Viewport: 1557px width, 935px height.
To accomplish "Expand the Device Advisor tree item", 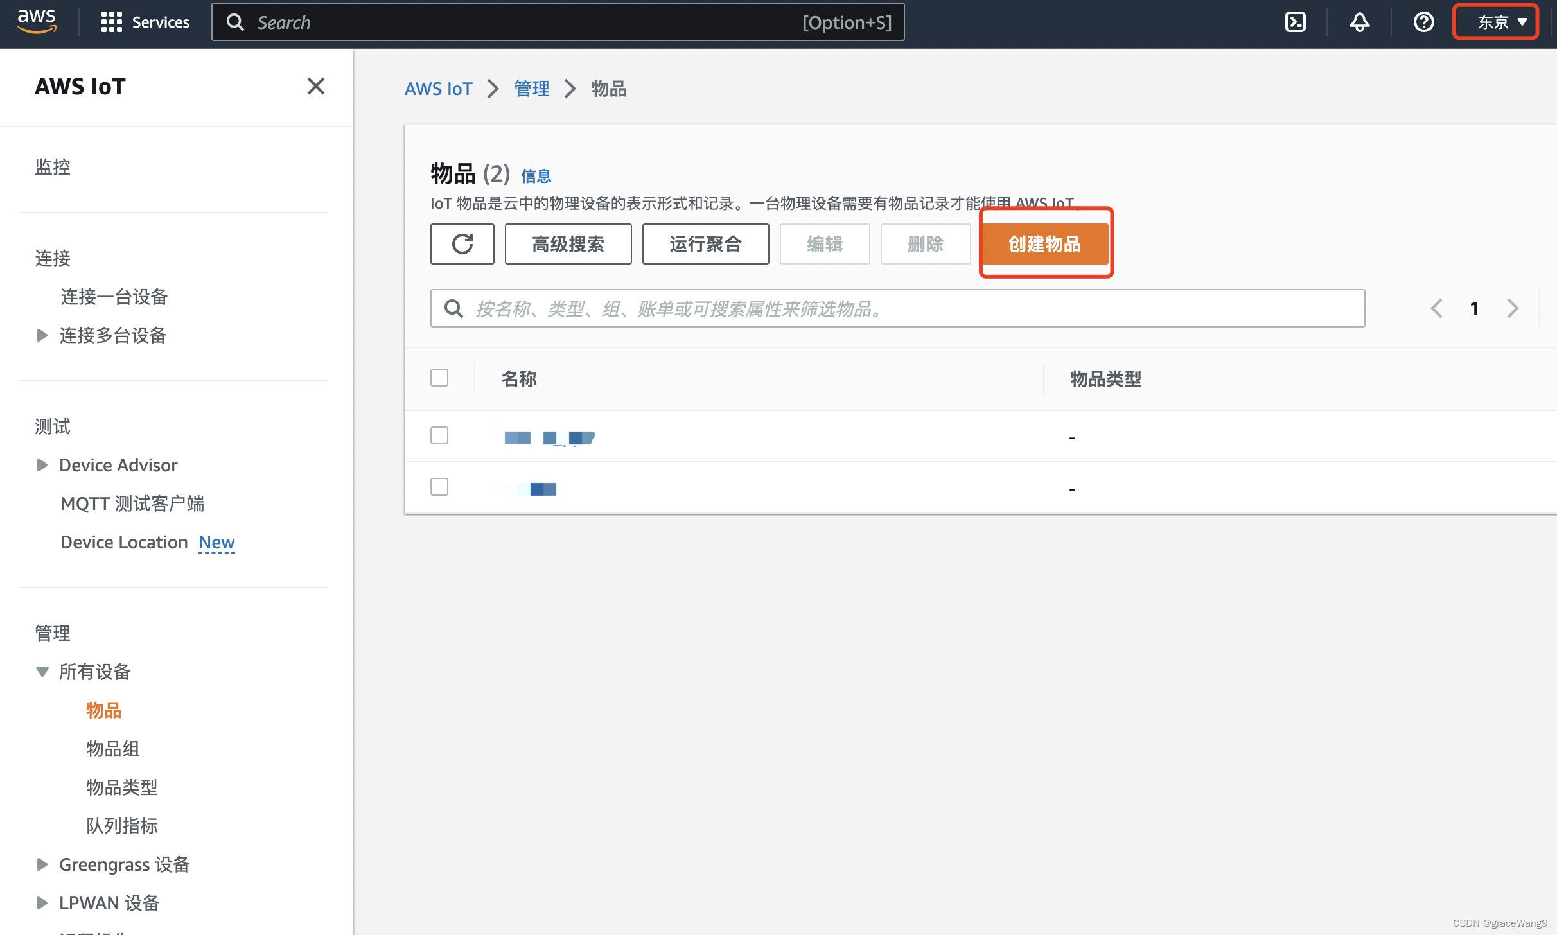I will tap(42, 465).
